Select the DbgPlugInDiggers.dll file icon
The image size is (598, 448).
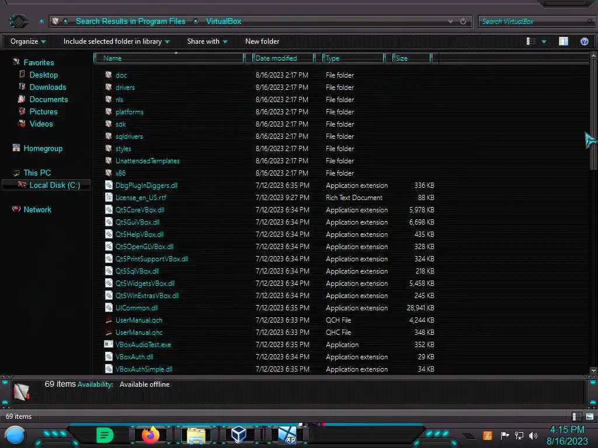click(x=109, y=185)
